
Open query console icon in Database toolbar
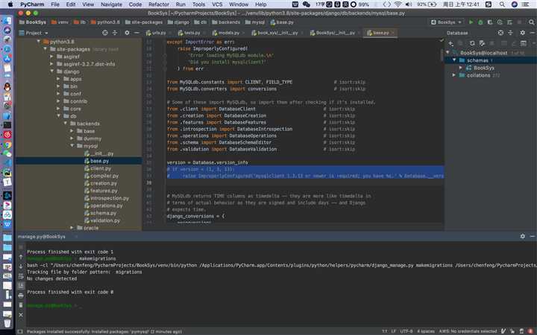pos(524,43)
